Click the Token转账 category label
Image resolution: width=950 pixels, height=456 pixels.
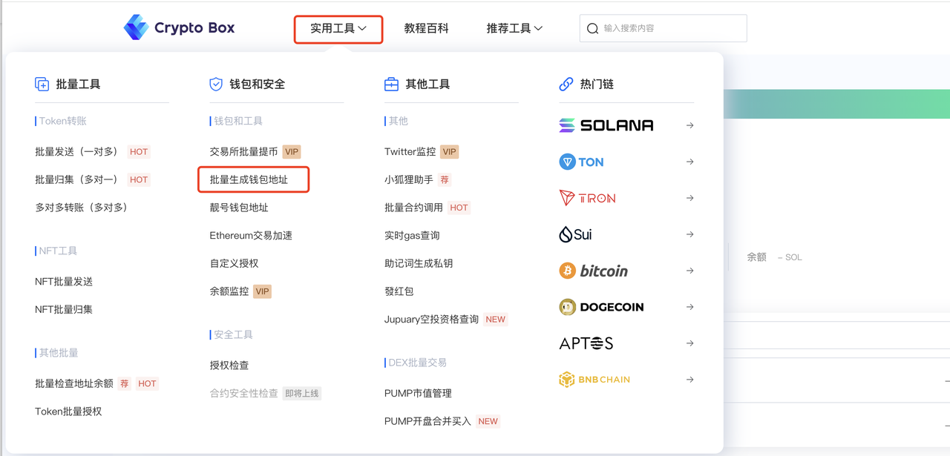click(x=62, y=121)
